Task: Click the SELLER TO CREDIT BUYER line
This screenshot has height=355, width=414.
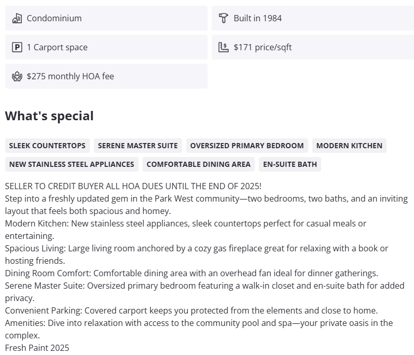Action: 133,186
